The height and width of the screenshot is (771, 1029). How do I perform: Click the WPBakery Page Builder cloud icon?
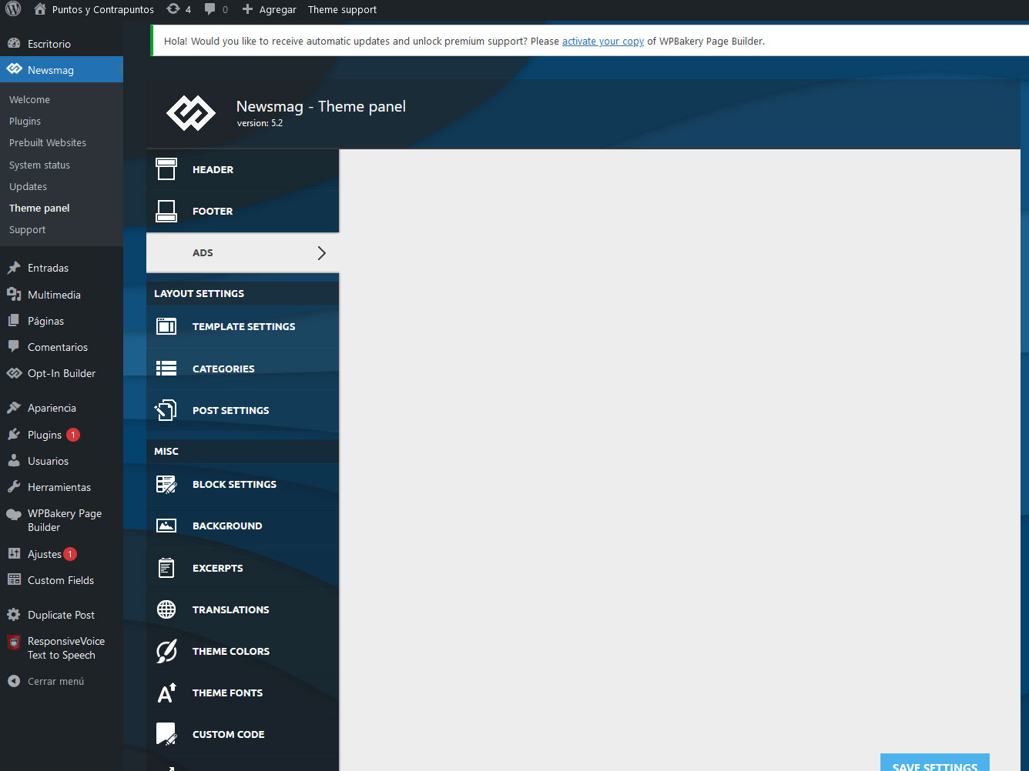(14, 514)
